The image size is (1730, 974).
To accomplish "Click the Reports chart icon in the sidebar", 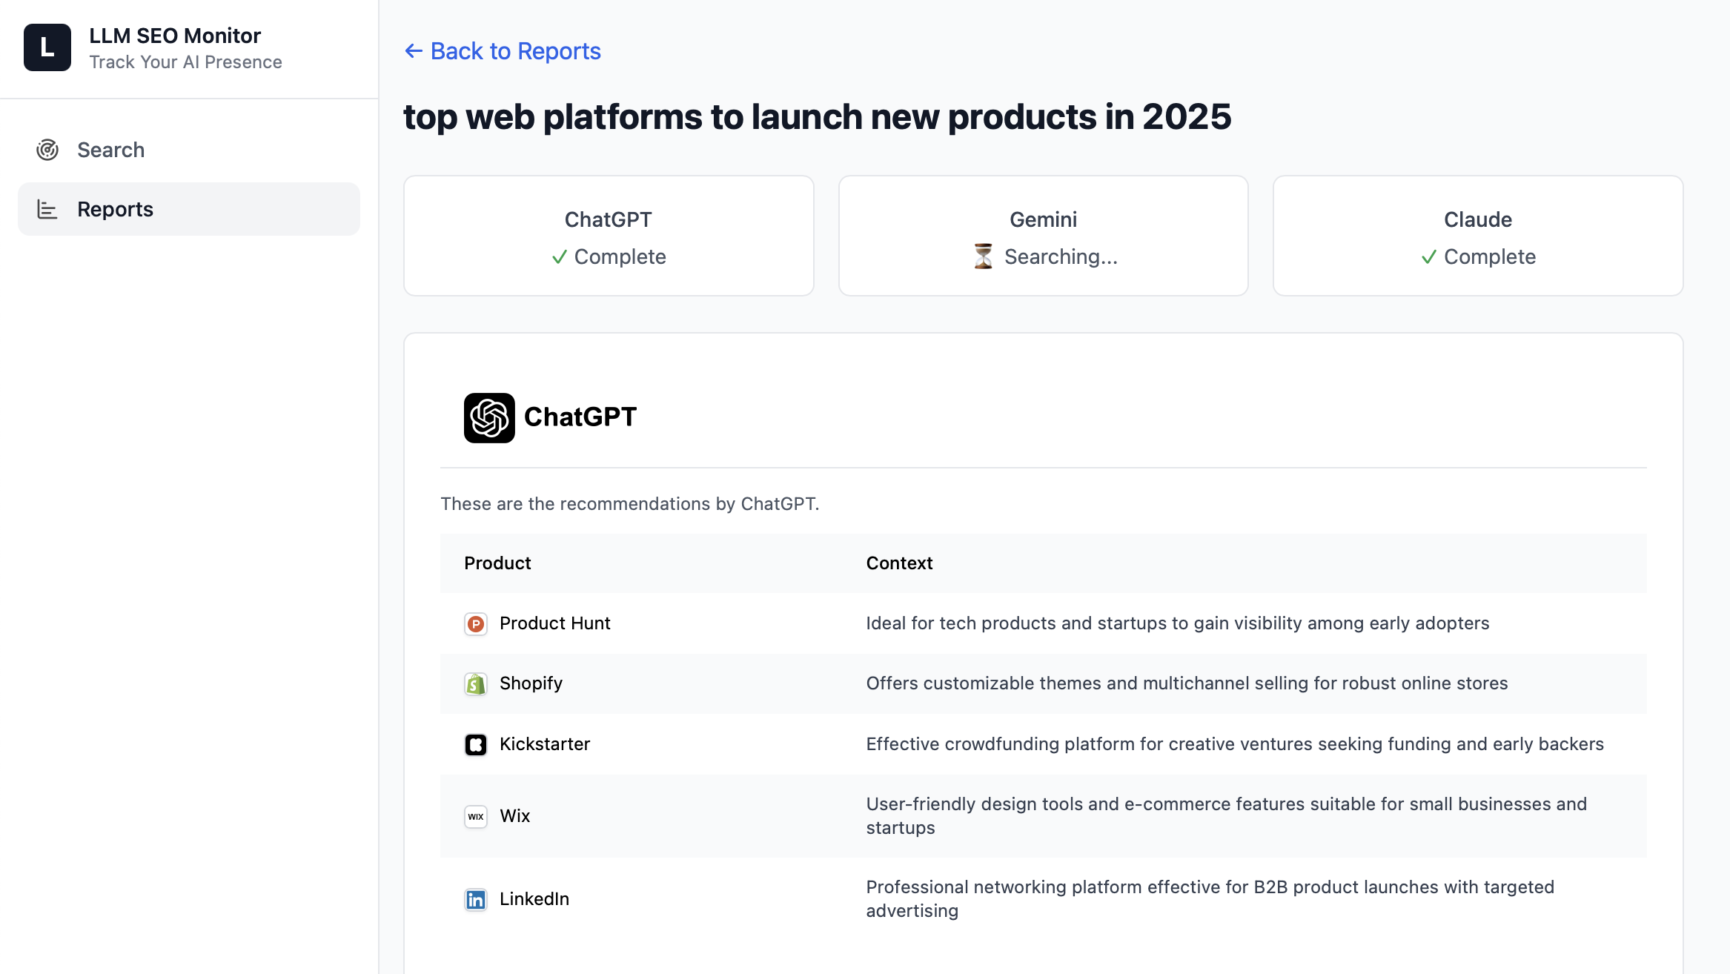I will pyautogui.click(x=47, y=210).
